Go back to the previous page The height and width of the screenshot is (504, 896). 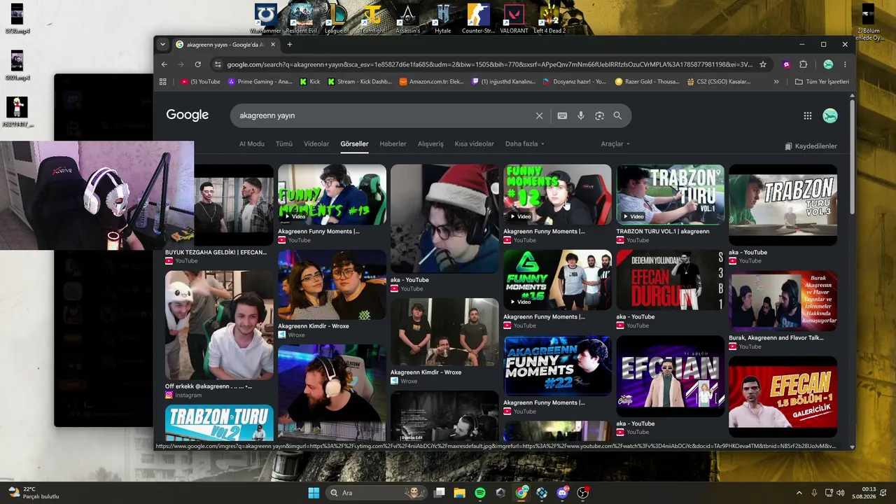coord(164,64)
